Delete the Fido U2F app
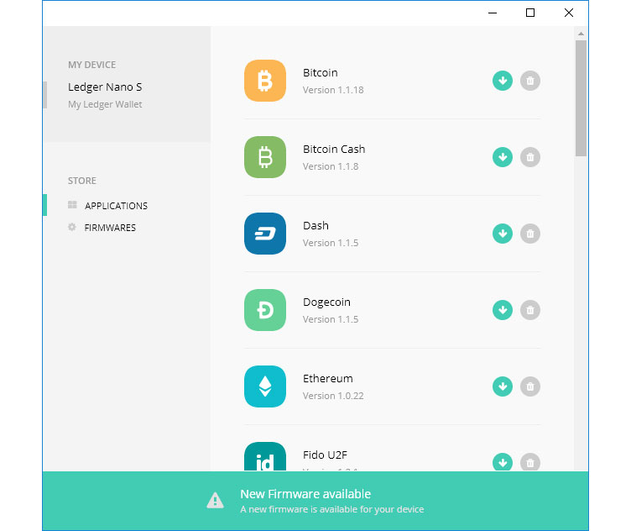 530,462
